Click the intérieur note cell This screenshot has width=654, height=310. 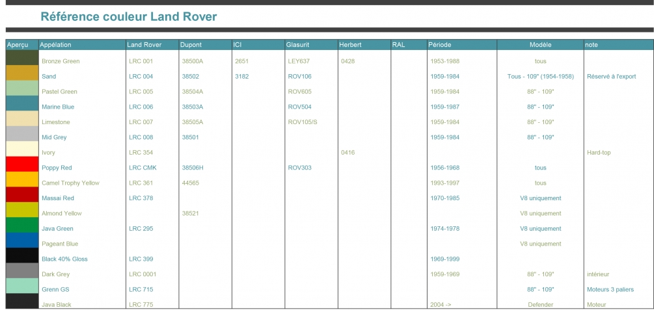click(x=597, y=274)
